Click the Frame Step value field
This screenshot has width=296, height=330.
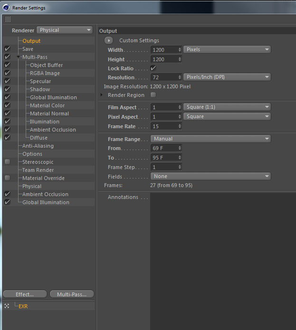pos(164,167)
